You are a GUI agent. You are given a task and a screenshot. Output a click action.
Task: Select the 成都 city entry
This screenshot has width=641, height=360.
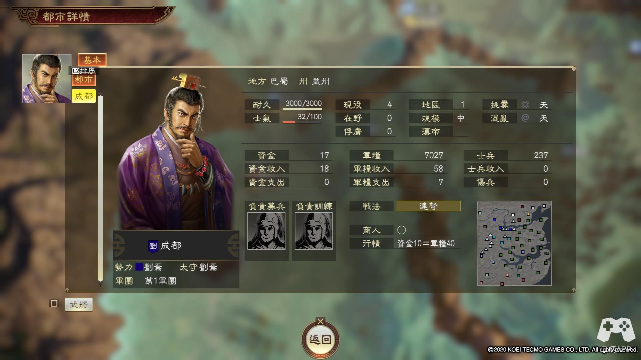point(84,96)
